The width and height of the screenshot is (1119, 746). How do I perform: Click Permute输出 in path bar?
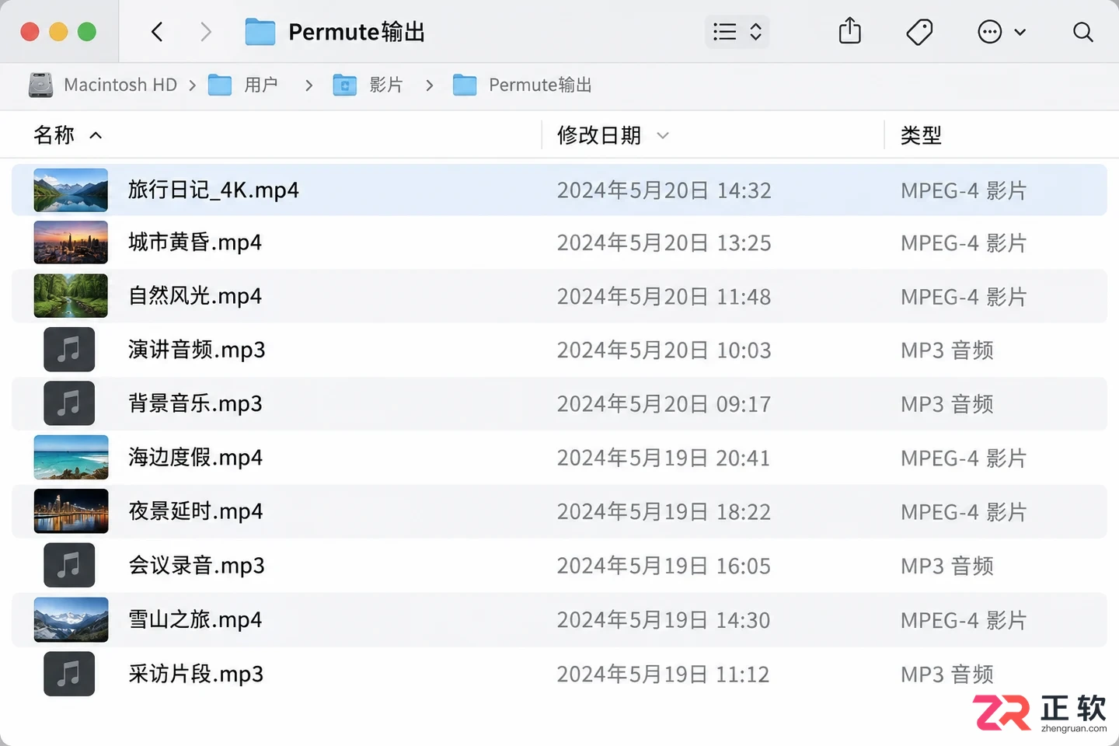pyautogui.click(x=522, y=85)
